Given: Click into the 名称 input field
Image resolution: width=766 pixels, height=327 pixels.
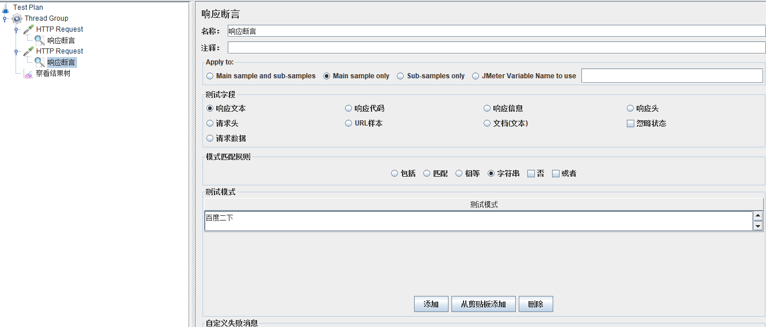Looking at the screenshot, I should point(496,31).
